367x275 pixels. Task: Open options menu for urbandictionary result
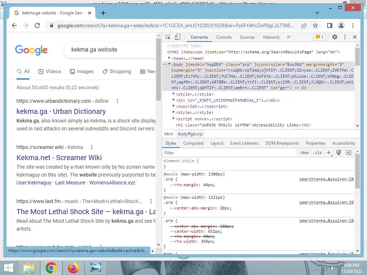tap(118, 101)
